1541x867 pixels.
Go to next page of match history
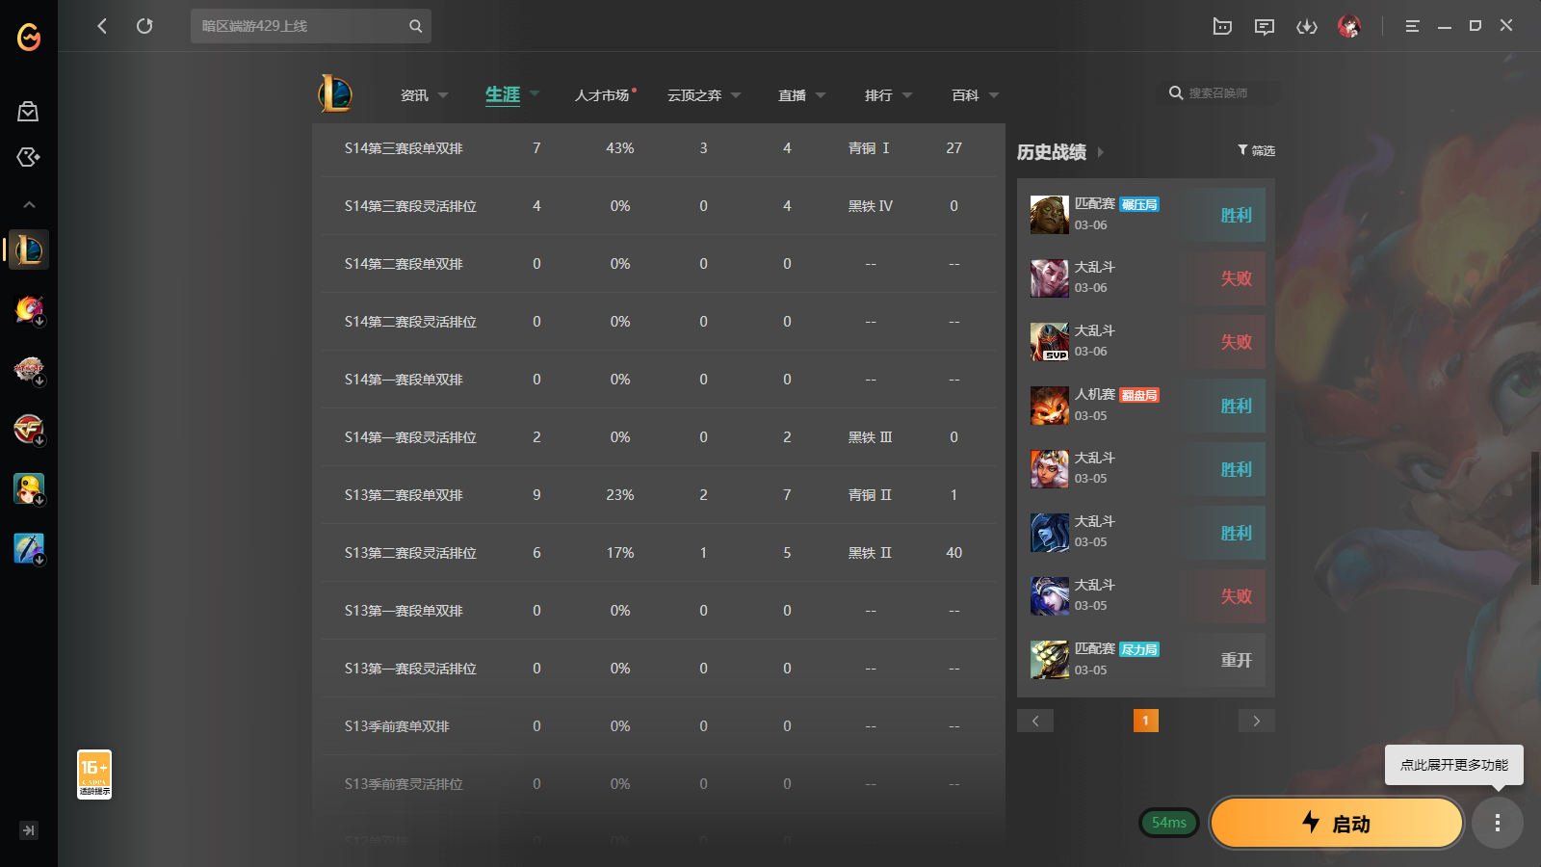click(1257, 721)
